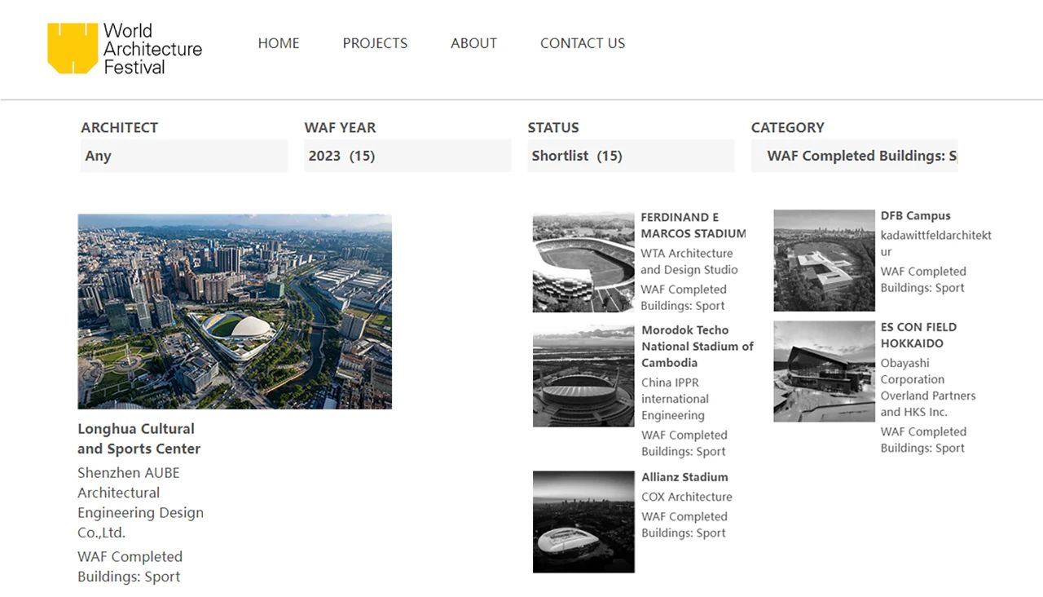Open the Morodok Techo National Stadium thumbnail
Image resolution: width=1043 pixels, height=597 pixels.
[x=583, y=376]
